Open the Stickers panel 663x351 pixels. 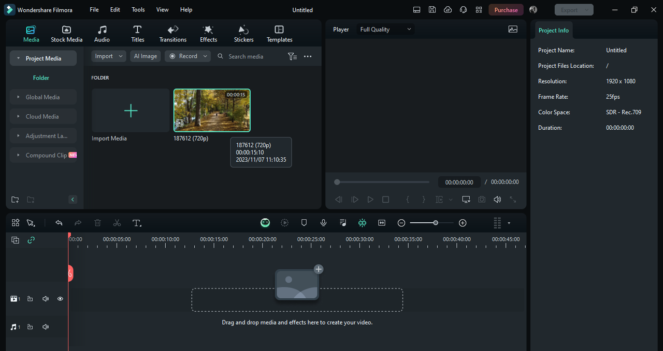click(x=243, y=34)
